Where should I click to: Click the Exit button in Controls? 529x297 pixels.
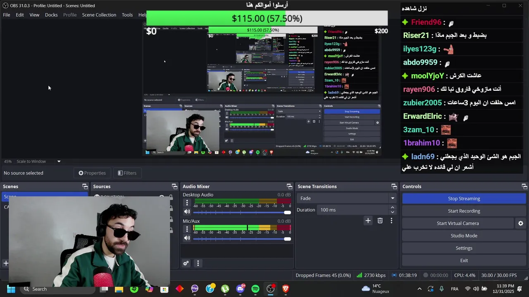[x=464, y=260]
